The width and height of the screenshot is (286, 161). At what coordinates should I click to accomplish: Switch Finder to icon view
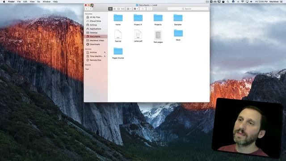(x=110, y=9)
